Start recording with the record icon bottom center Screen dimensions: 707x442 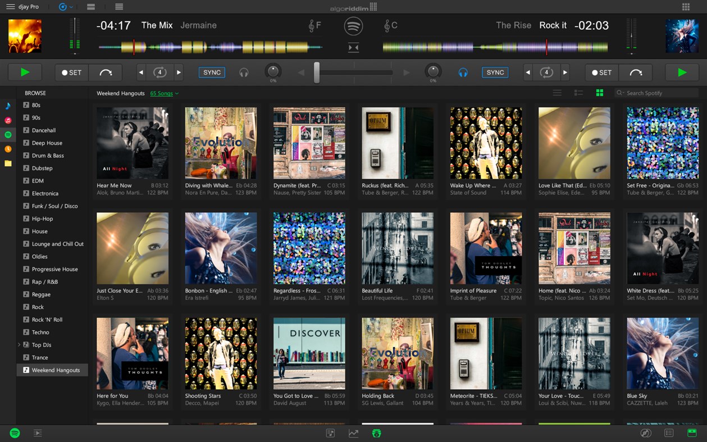click(376, 433)
